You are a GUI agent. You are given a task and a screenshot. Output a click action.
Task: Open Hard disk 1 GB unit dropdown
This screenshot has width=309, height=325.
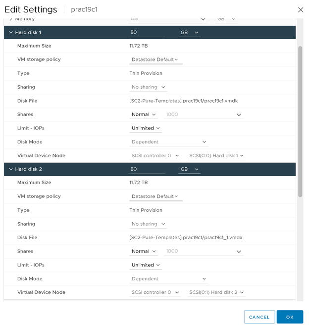[x=190, y=32]
